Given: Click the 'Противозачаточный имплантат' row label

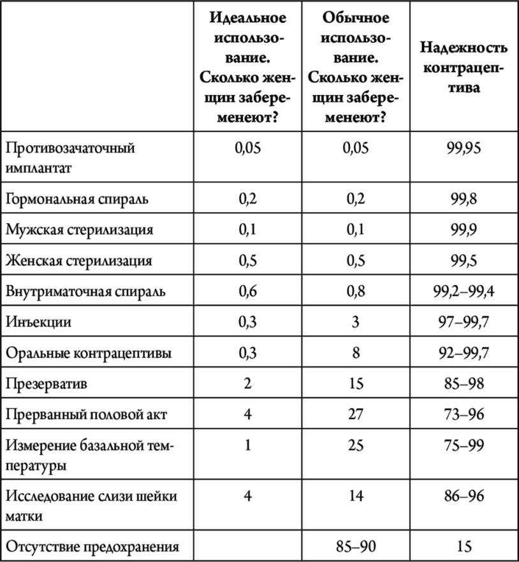Looking at the screenshot, I should [x=71, y=158].
